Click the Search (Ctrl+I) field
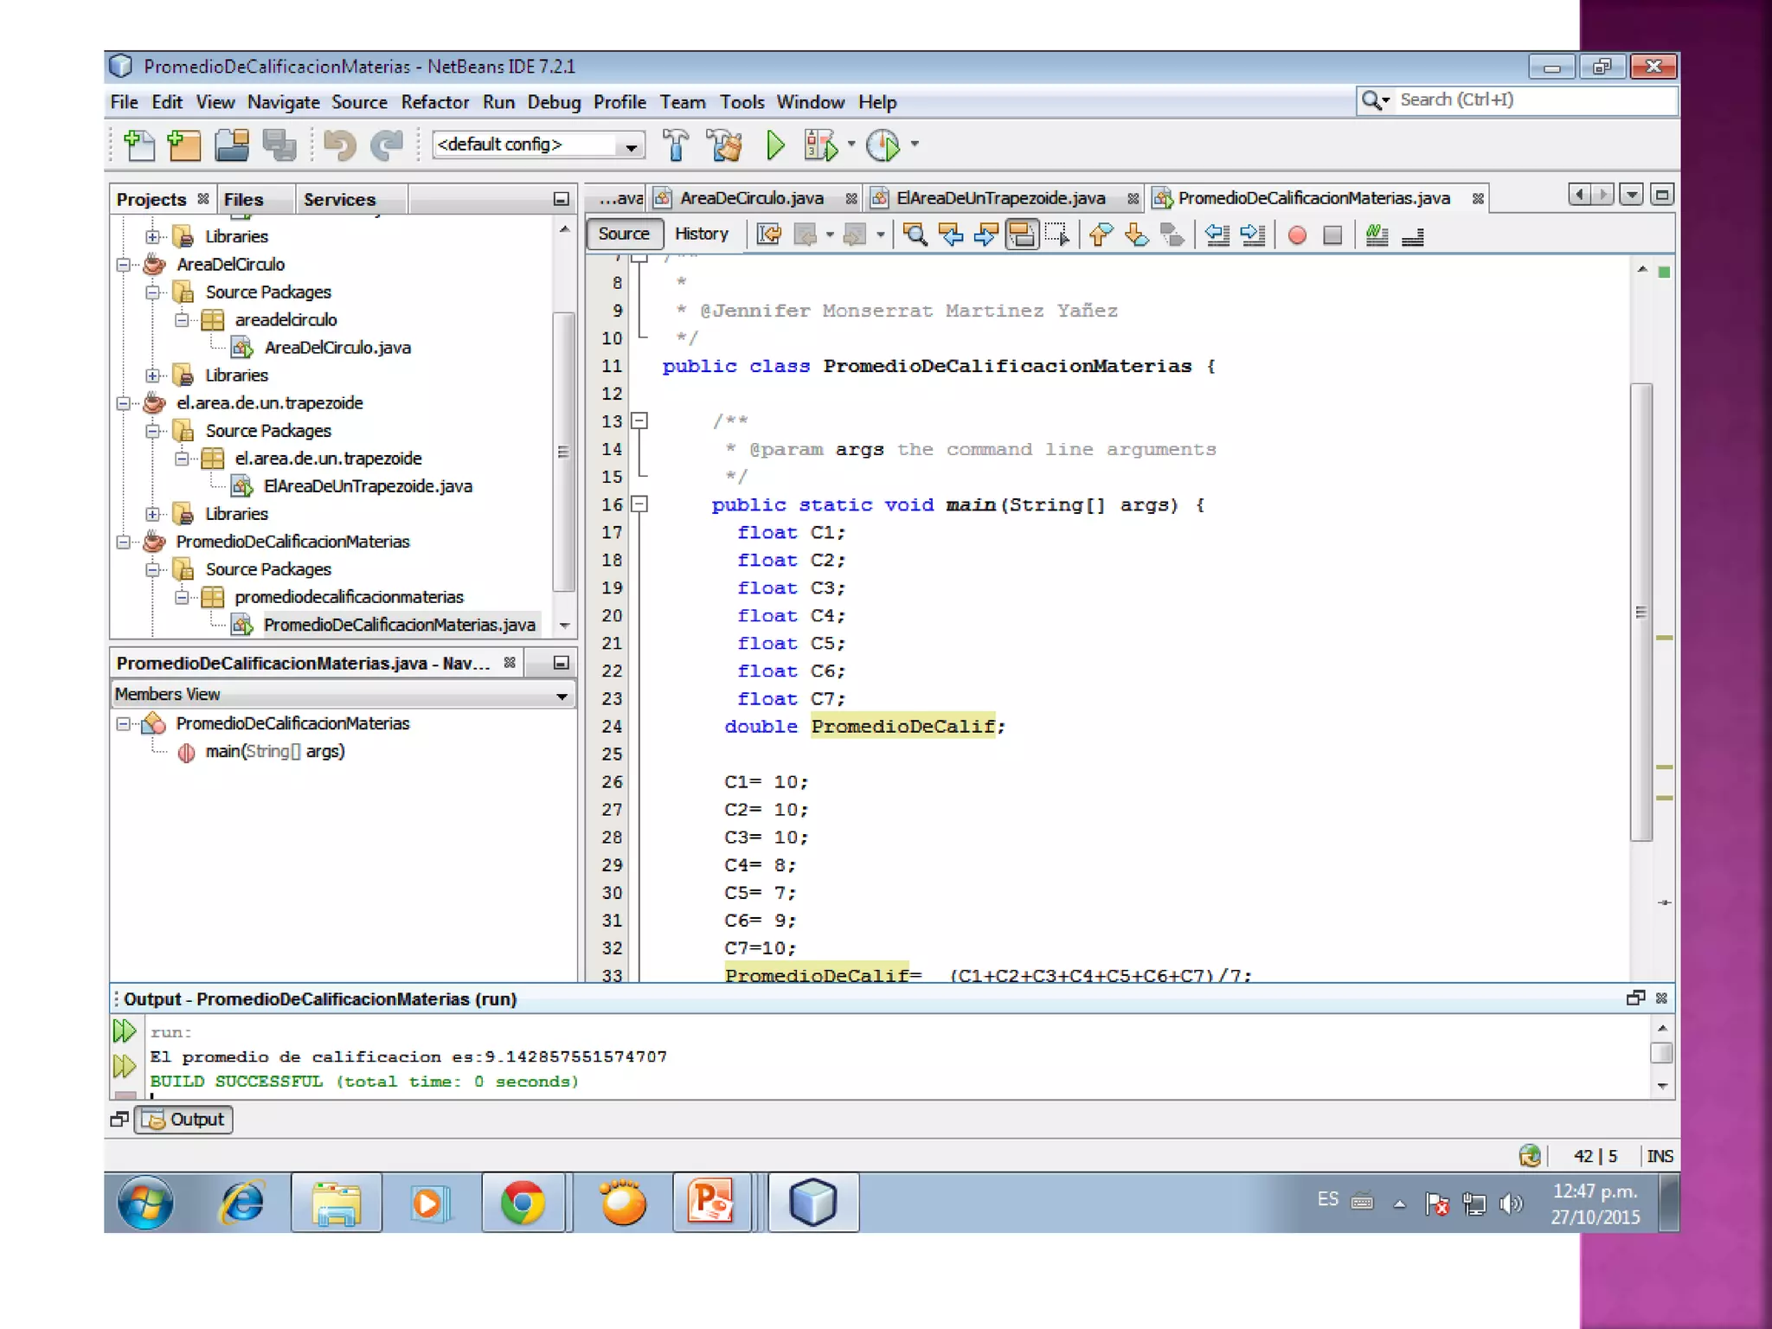Viewport: 1772px width, 1329px height. click(x=1531, y=100)
